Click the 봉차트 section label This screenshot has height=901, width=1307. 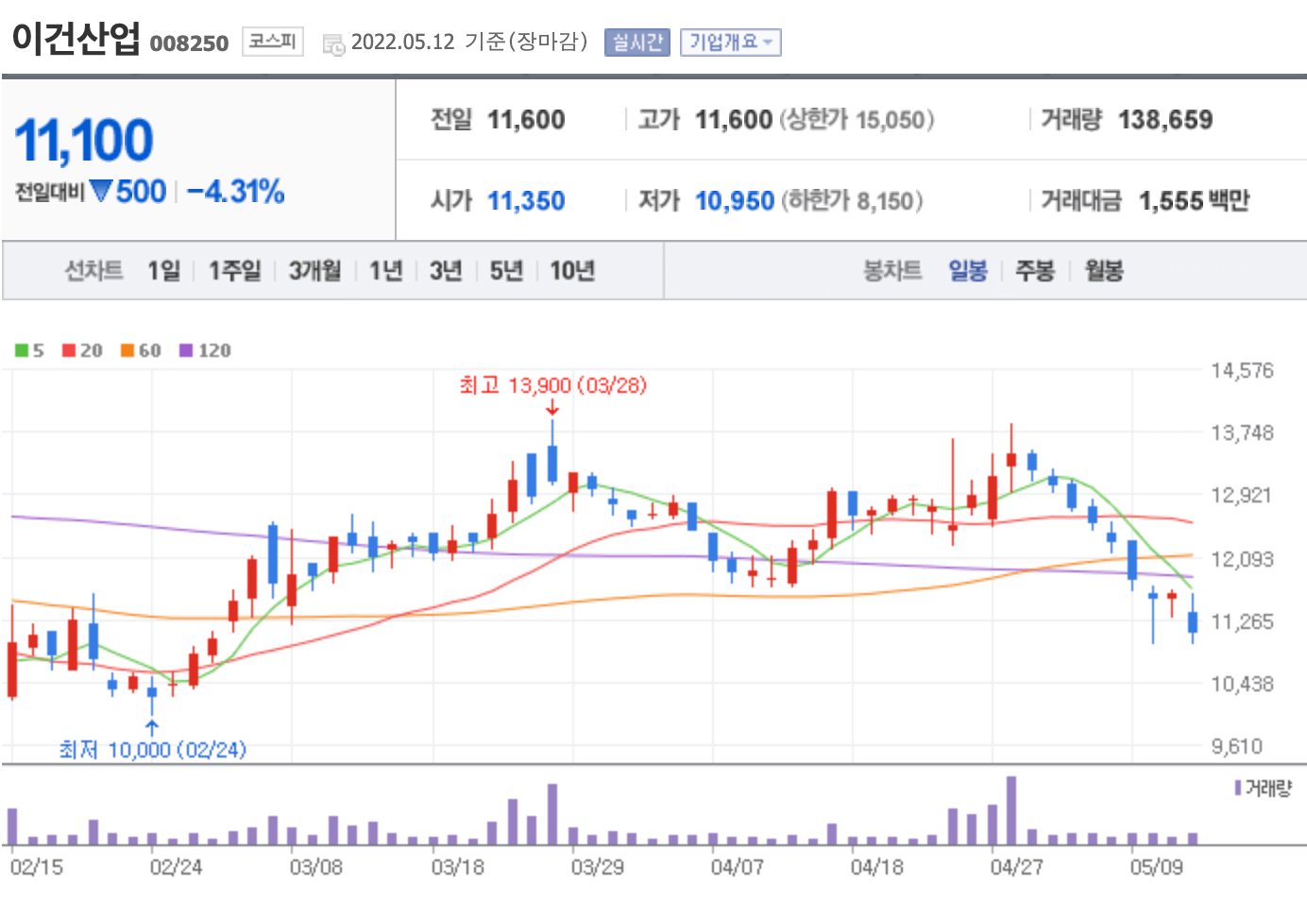pyautogui.click(x=892, y=271)
